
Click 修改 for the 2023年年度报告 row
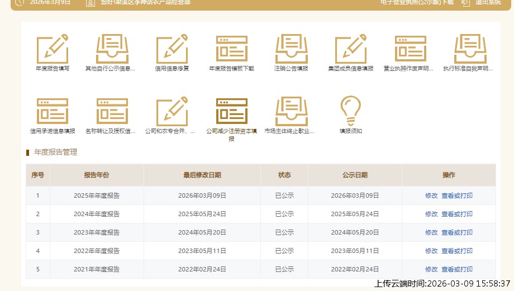click(431, 232)
